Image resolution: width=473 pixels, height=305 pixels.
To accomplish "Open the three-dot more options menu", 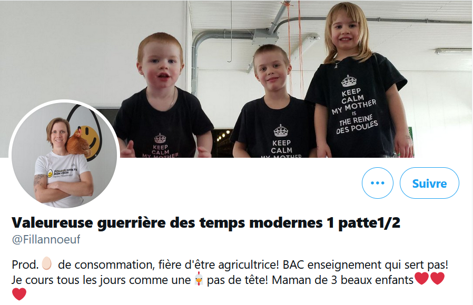I will tap(377, 183).
